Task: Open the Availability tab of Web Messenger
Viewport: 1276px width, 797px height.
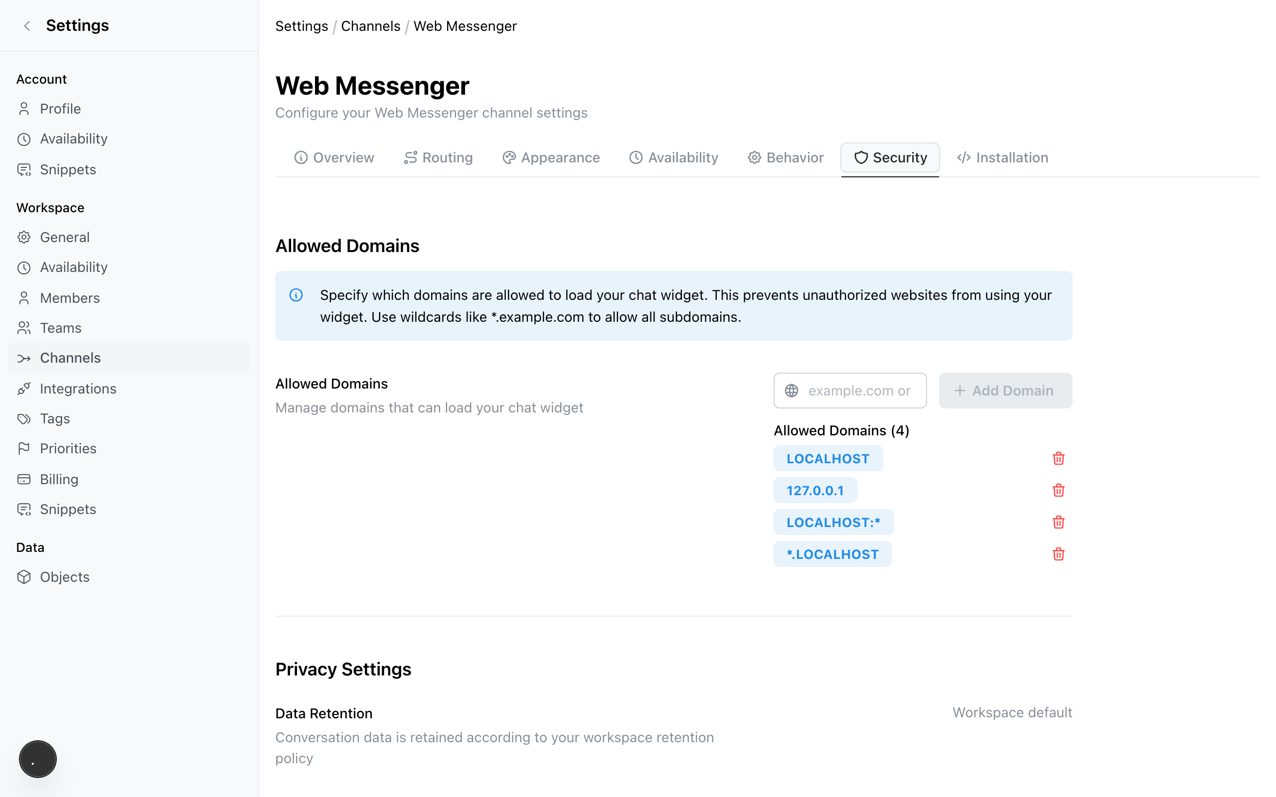Action: (x=673, y=157)
